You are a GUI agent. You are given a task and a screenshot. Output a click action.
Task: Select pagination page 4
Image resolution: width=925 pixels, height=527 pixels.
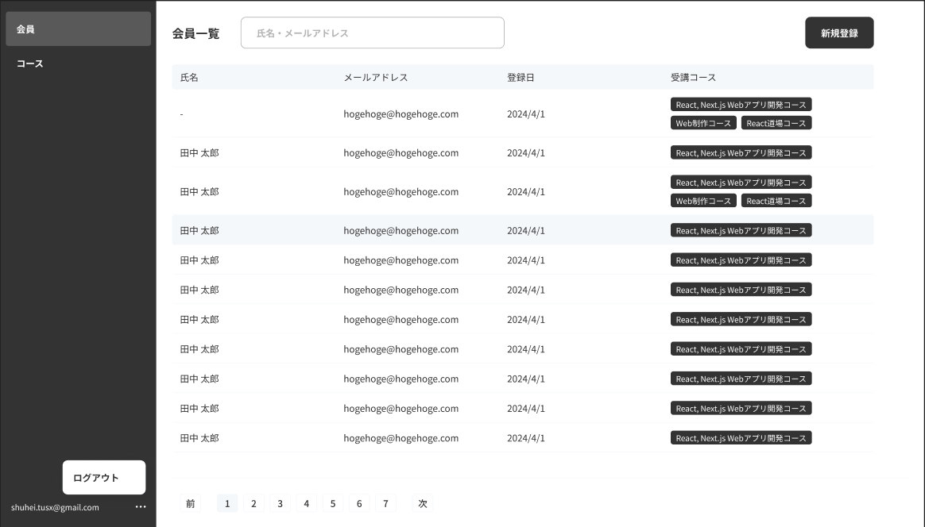(x=306, y=503)
